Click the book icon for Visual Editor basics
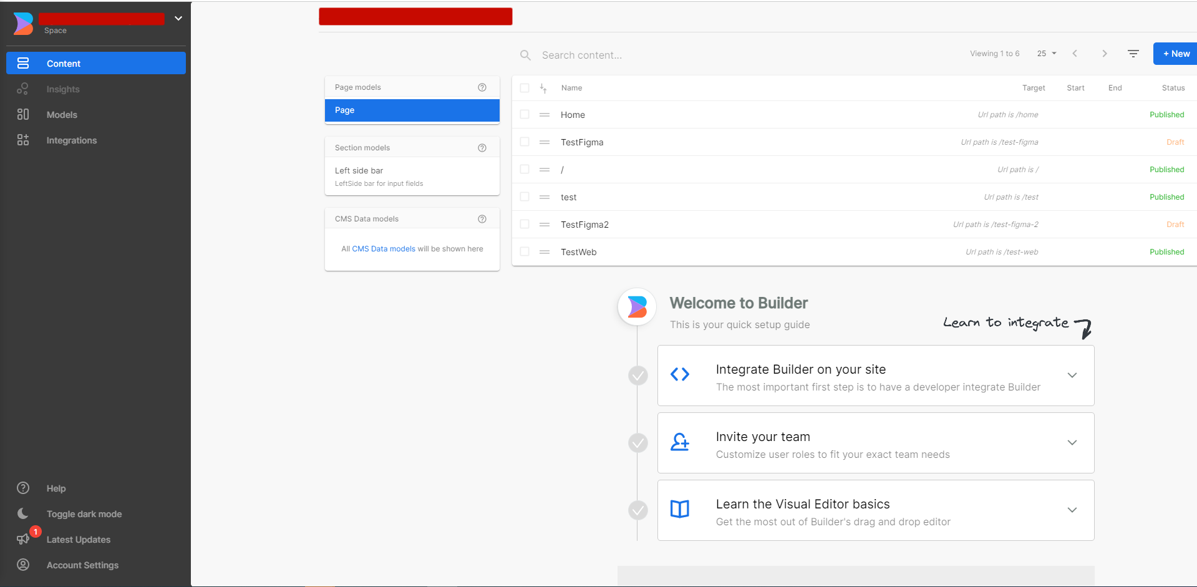The image size is (1197, 587). 680,509
